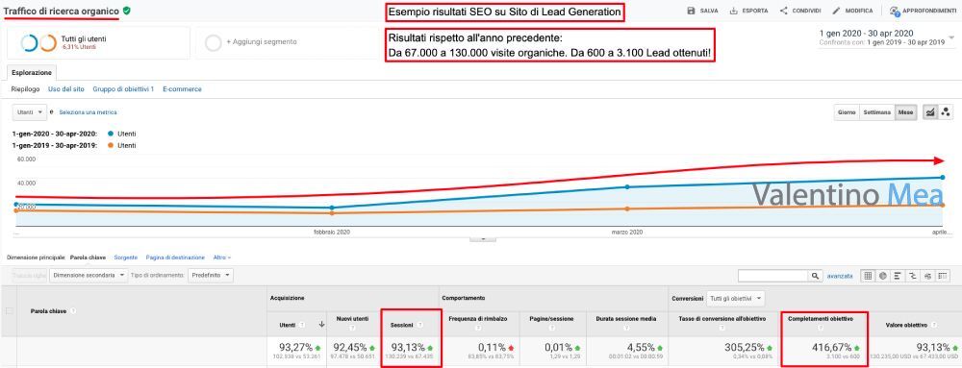Screen dimensions: 962x368
Task: Toggle Settimana granularity
Action: (x=876, y=112)
